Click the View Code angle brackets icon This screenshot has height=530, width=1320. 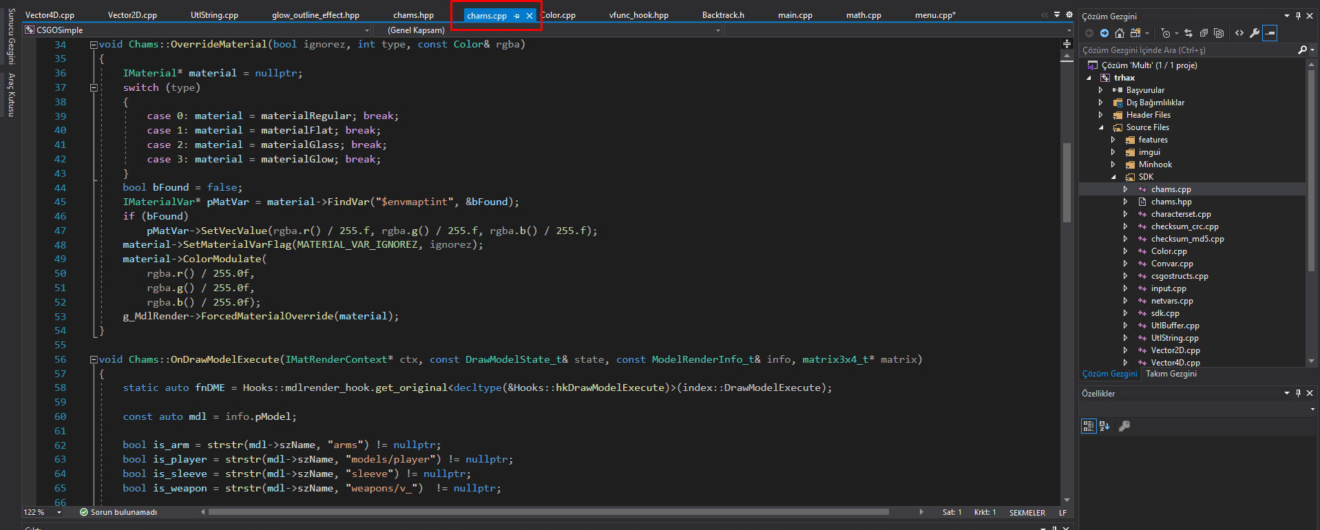click(1239, 33)
